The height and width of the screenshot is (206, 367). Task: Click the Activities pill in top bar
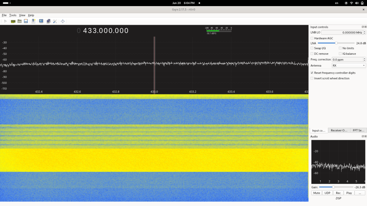6,3
